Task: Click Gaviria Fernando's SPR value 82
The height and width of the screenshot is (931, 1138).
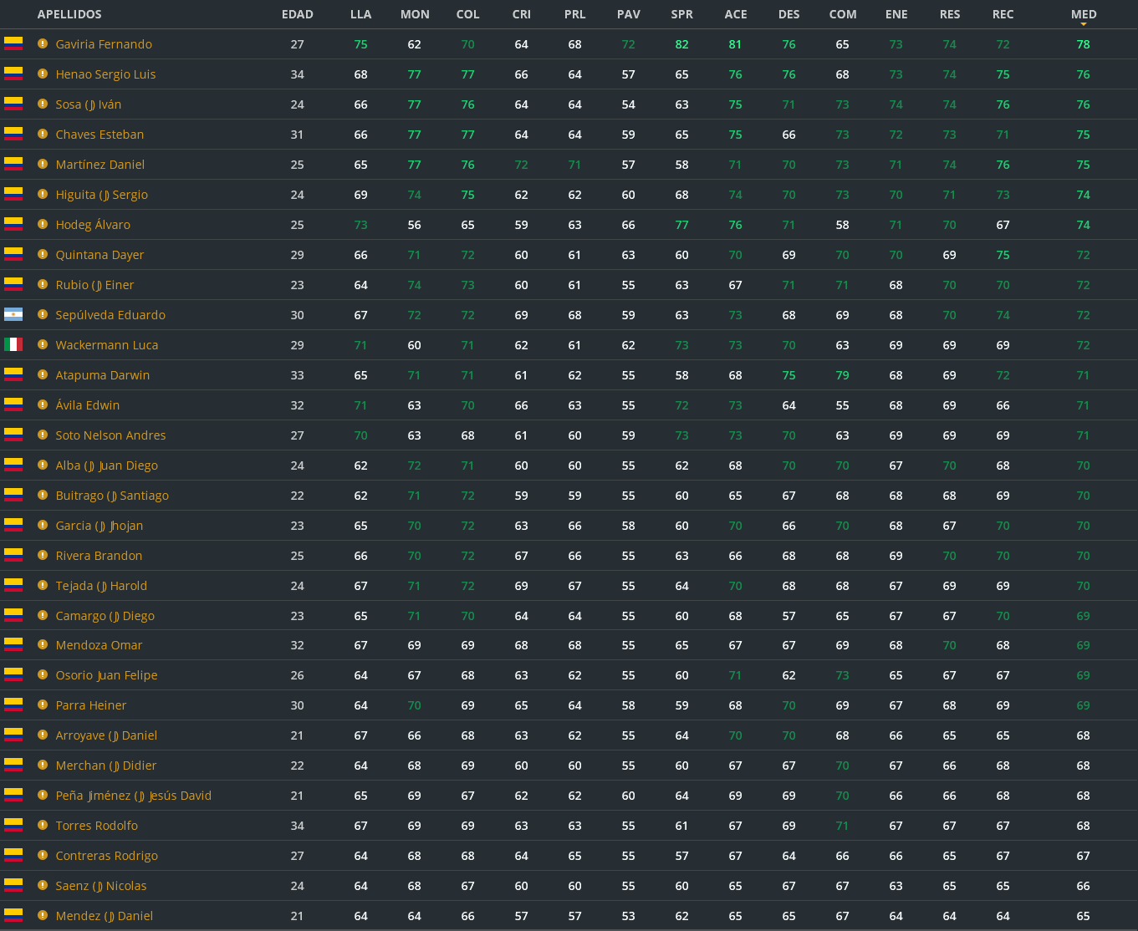Action: tap(682, 44)
